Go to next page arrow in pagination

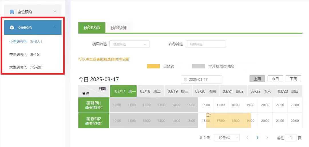click(x=267, y=138)
